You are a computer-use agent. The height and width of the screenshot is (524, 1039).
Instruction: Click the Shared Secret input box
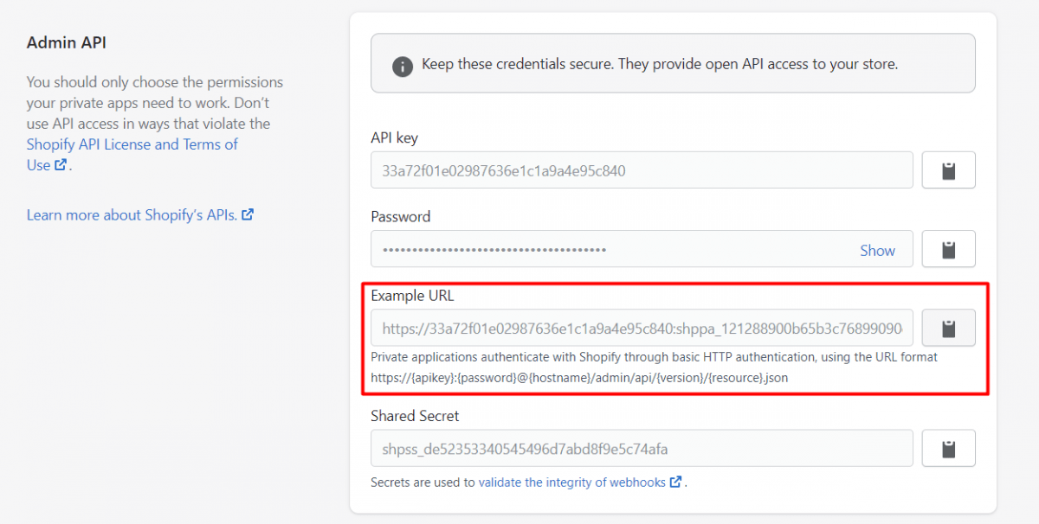(x=642, y=448)
